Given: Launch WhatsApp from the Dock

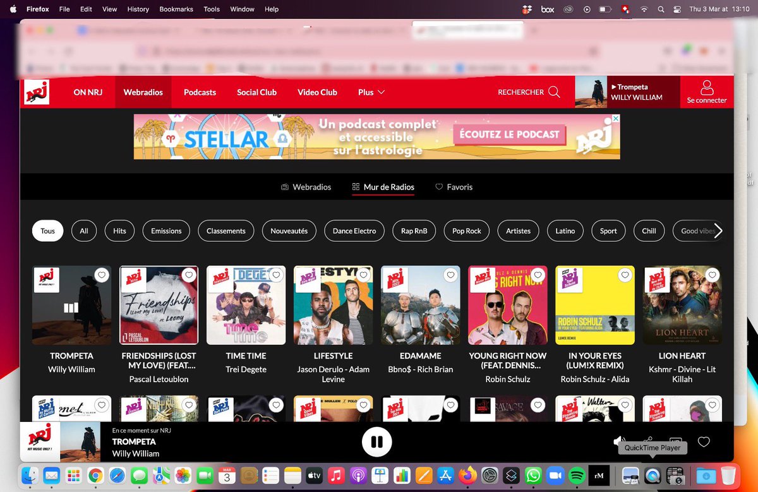Looking at the screenshot, I should pos(534,476).
